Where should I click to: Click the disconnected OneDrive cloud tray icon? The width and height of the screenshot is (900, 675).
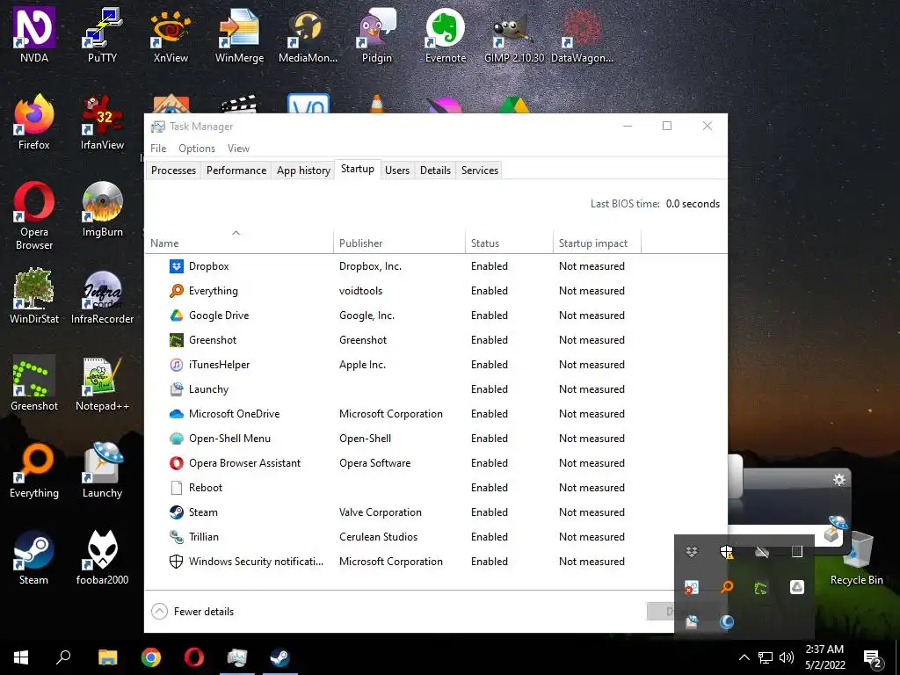coord(762,552)
